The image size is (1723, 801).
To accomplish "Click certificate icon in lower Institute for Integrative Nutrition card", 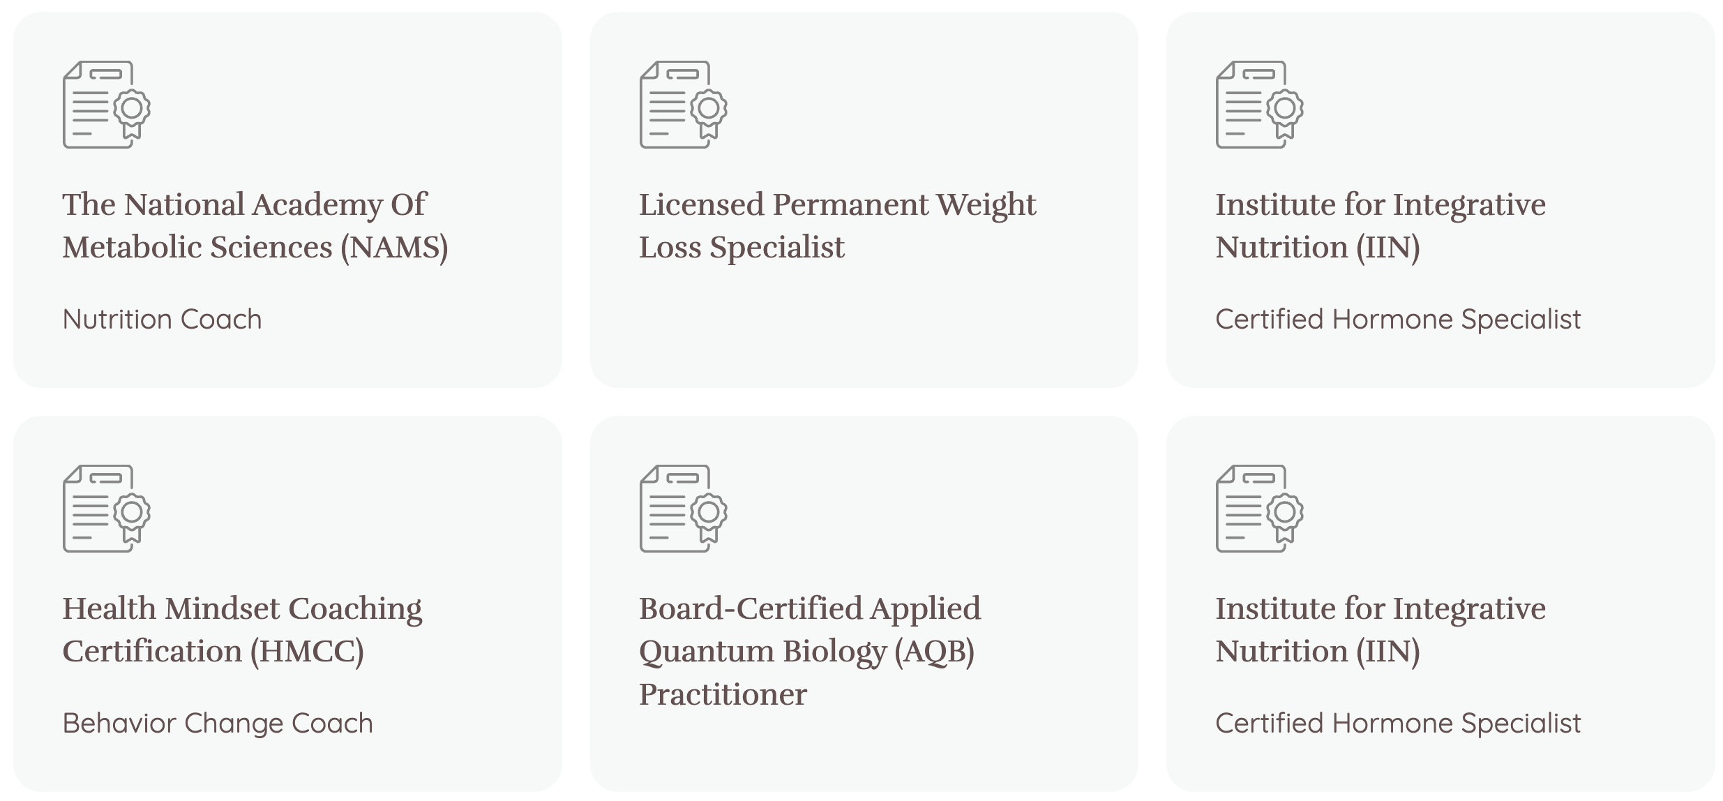I will (1260, 509).
